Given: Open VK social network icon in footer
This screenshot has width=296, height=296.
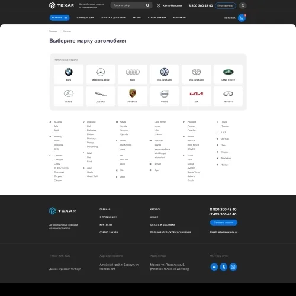Looking at the screenshot, I should tap(214, 267).
